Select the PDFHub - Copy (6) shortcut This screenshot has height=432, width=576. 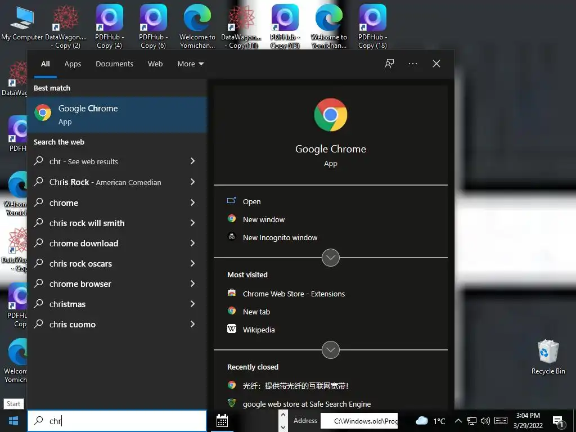tap(153, 27)
